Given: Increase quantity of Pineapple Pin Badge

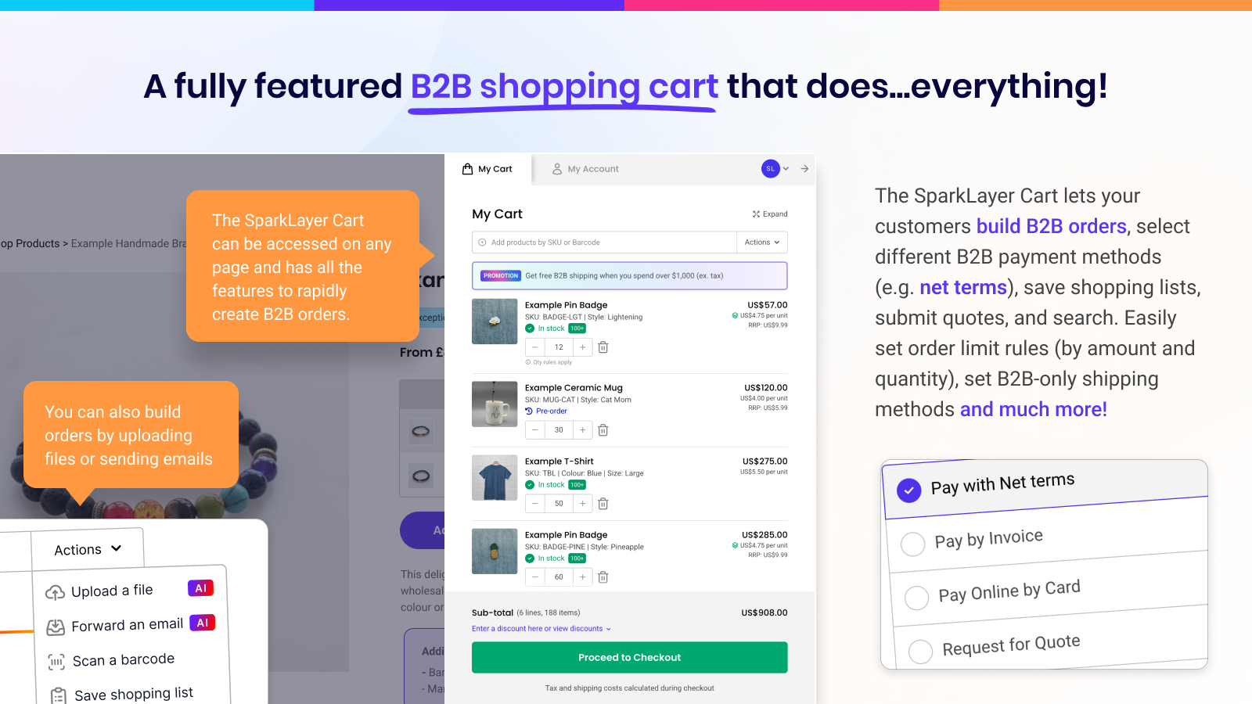Looking at the screenshot, I should point(582,576).
